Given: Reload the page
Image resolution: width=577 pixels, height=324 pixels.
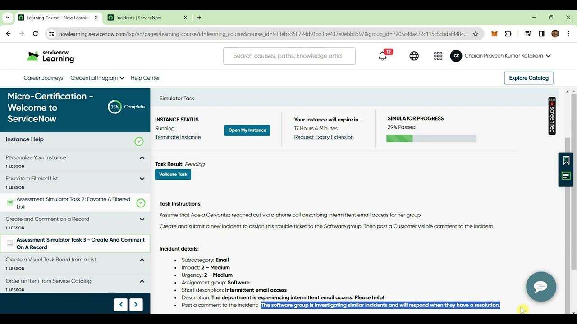Looking at the screenshot, I should tap(35, 34).
